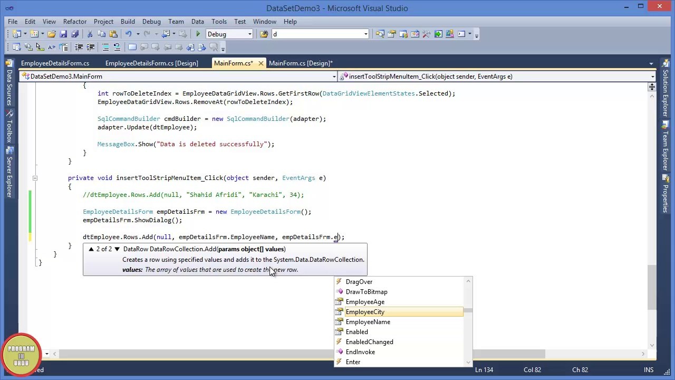Cut selection using the scissors icon

90,34
